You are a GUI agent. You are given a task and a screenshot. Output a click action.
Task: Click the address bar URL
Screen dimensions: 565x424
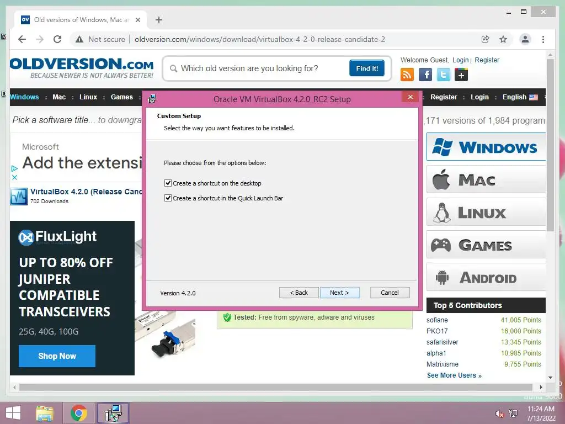(x=260, y=39)
